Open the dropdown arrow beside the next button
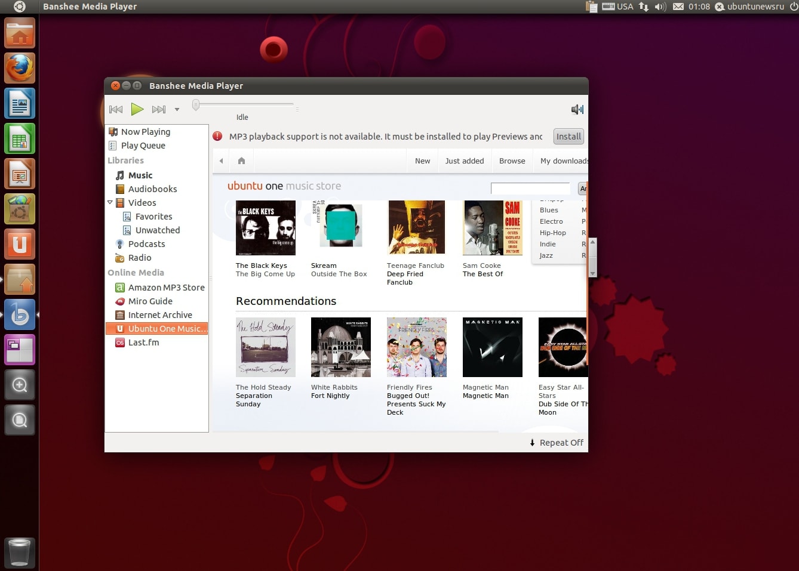 [x=177, y=109]
